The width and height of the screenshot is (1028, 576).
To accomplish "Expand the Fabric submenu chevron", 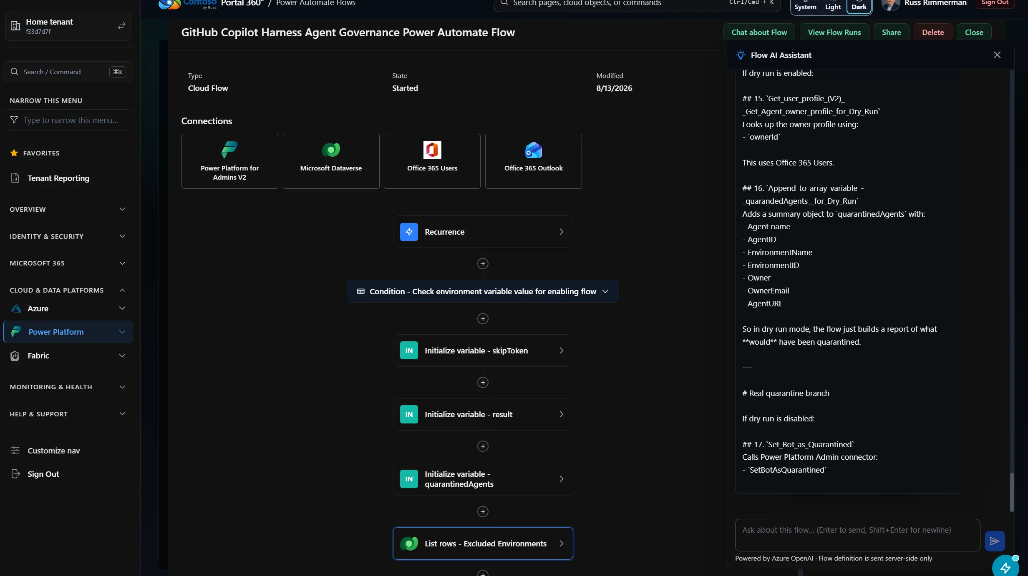I will (x=122, y=356).
